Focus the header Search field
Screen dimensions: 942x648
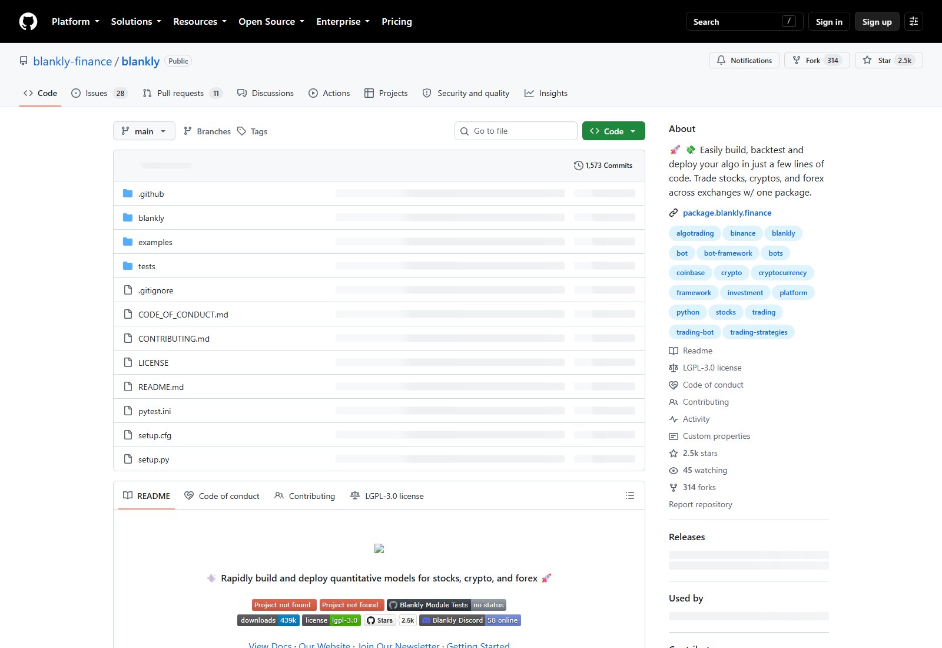point(745,22)
